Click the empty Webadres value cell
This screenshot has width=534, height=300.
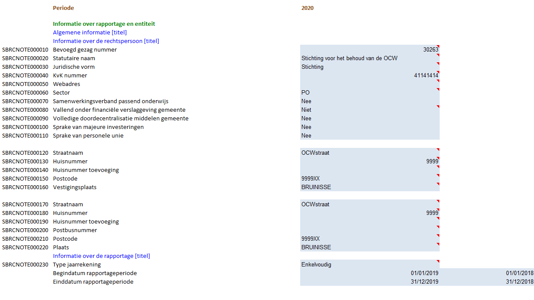(x=370, y=84)
